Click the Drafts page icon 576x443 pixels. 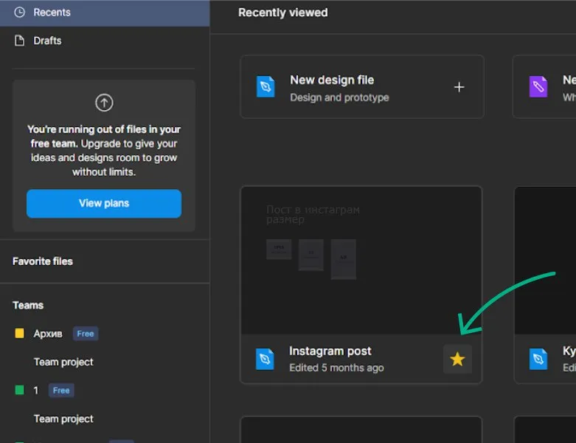(19, 41)
